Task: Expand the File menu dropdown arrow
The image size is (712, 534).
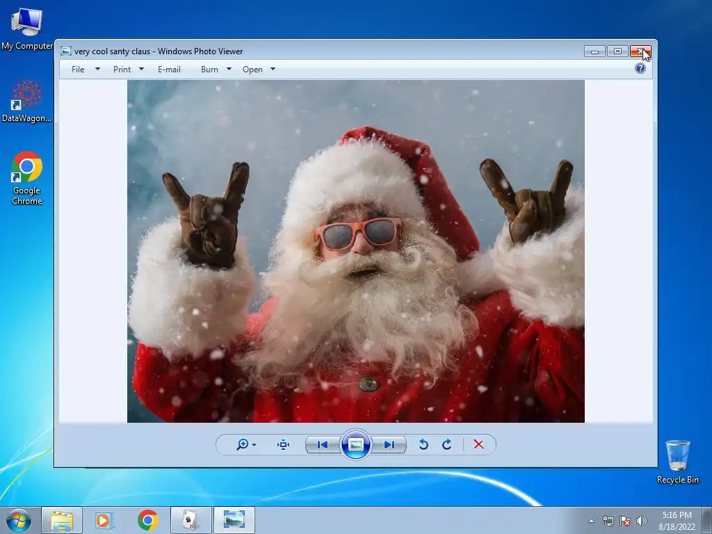Action: [97, 69]
